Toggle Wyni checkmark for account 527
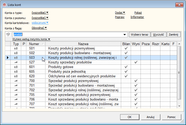The height and width of the screenshot is (125, 186). coord(136,62)
